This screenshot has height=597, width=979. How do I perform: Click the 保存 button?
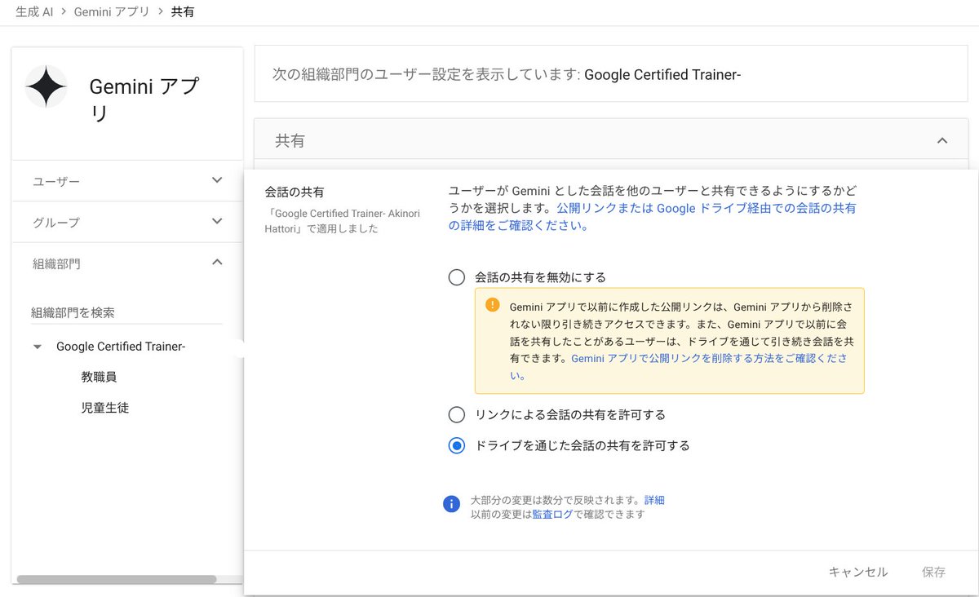[x=934, y=572]
